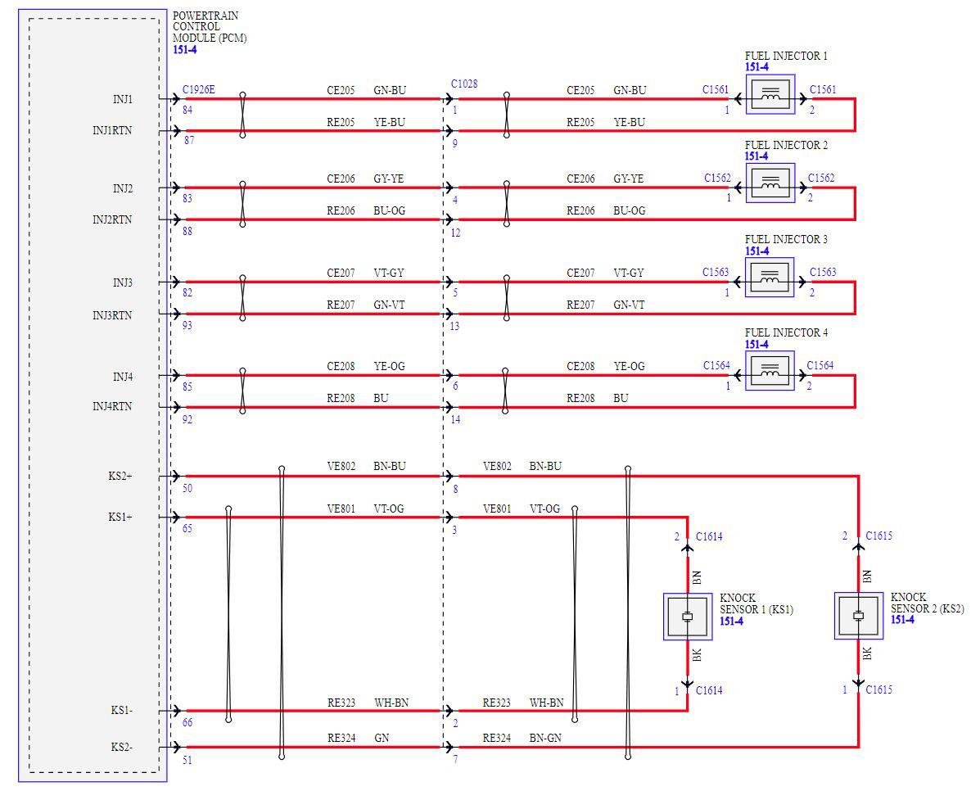Viewport: 980px width, 791px height.
Task: Follow the 151-4 link beside Knock Sensor 2
Action: 902,620
